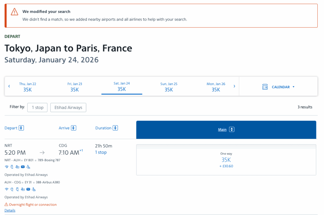Click the 1 stop link under the duration
This screenshot has height=215, width=324.
point(101,152)
